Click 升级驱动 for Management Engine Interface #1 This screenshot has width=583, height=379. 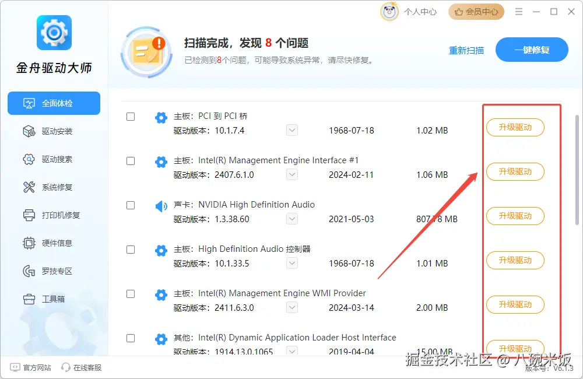(515, 171)
